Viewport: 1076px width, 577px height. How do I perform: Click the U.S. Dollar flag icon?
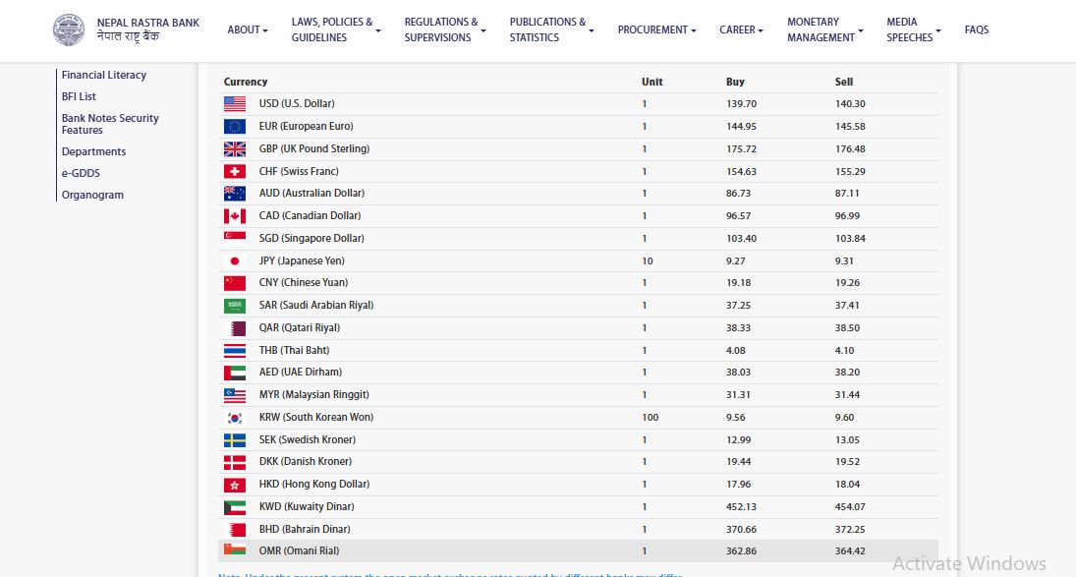[235, 103]
